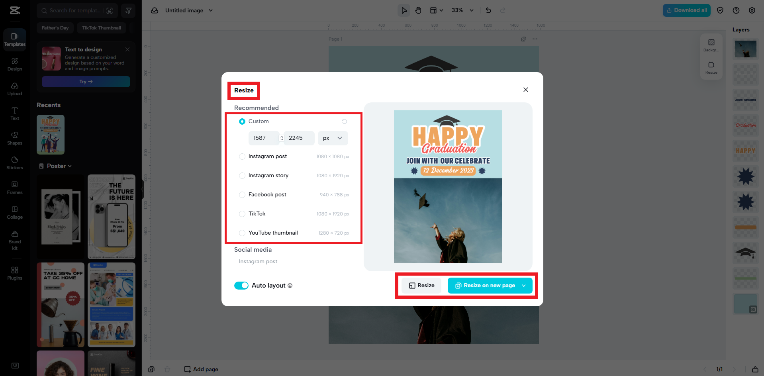Click the CapCut logo icon
This screenshot has width=764, height=376.
click(15, 10)
